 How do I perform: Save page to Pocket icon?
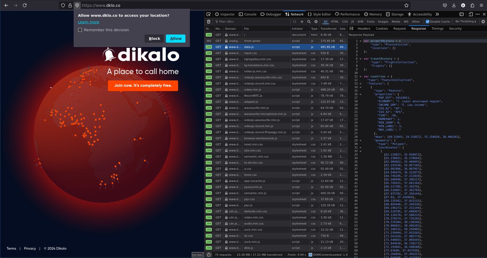pos(445,5)
